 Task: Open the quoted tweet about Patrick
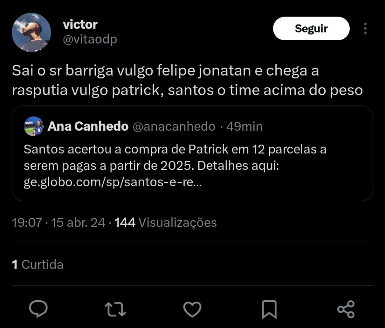coord(192,165)
